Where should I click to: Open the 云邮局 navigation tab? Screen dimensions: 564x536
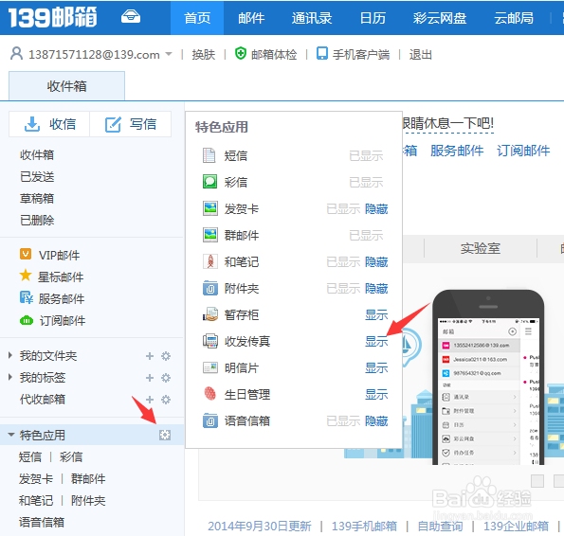click(x=514, y=18)
